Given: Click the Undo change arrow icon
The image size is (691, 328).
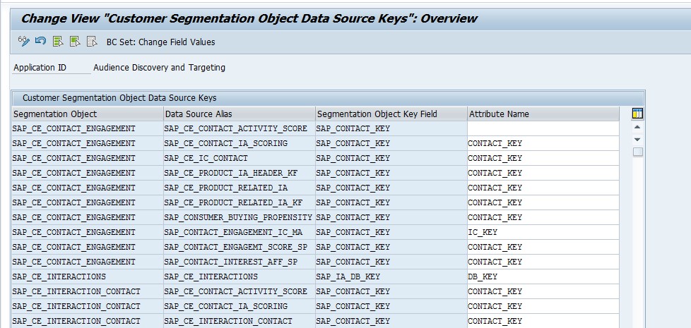Looking at the screenshot, I should point(40,42).
